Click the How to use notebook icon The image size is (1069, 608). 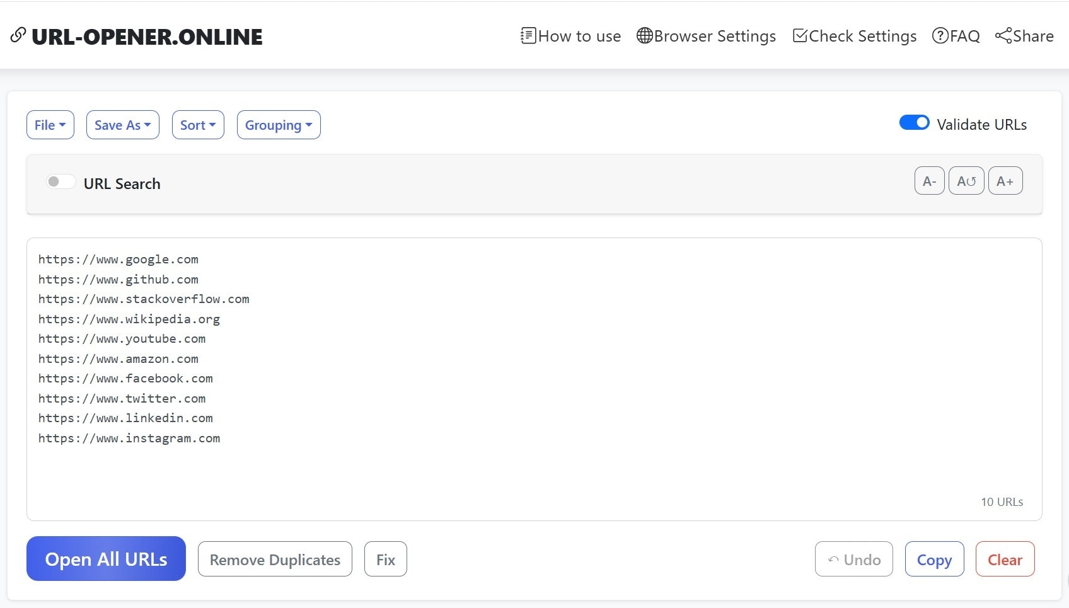click(x=528, y=36)
